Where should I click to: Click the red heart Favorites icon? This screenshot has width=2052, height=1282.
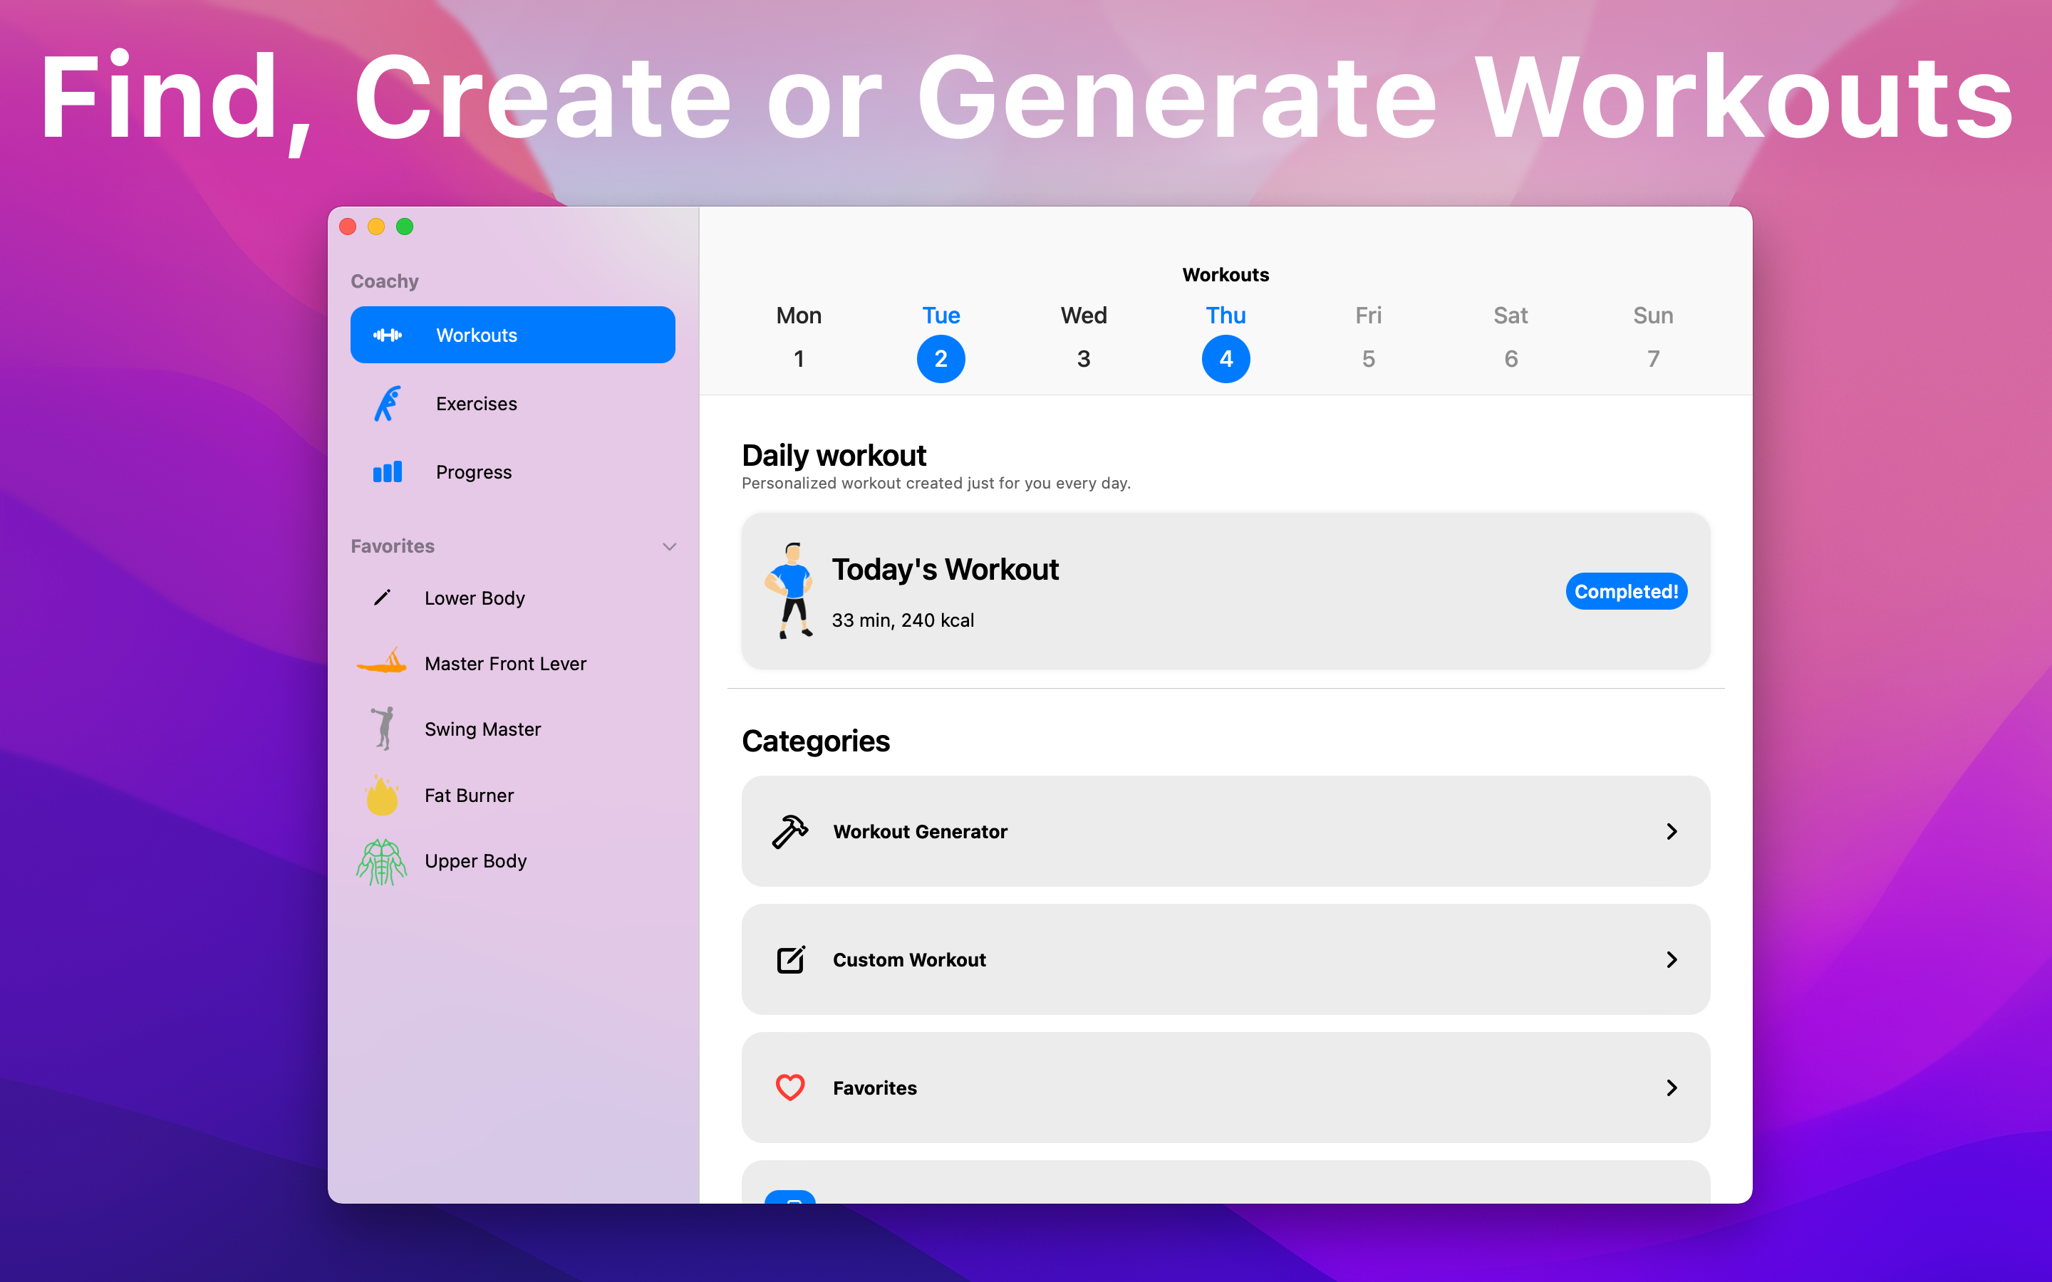pos(789,1088)
